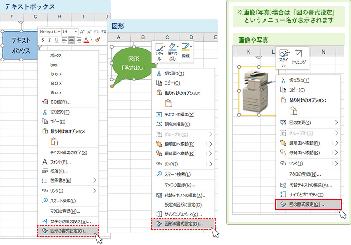This screenshot has height=245, width=351.
Task: Click the picture スタイル icon above the printer
Action: click(x=284, y=56)
